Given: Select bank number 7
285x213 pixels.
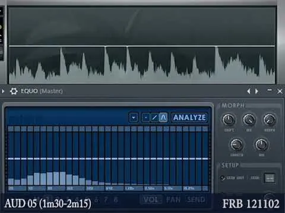Looking at the screenshot, I should click(106, 199).
